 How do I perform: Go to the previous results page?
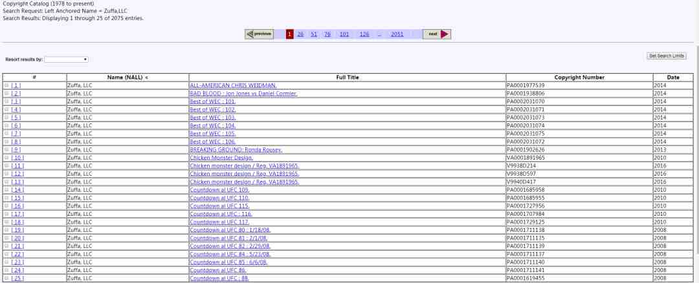[259, 34]
